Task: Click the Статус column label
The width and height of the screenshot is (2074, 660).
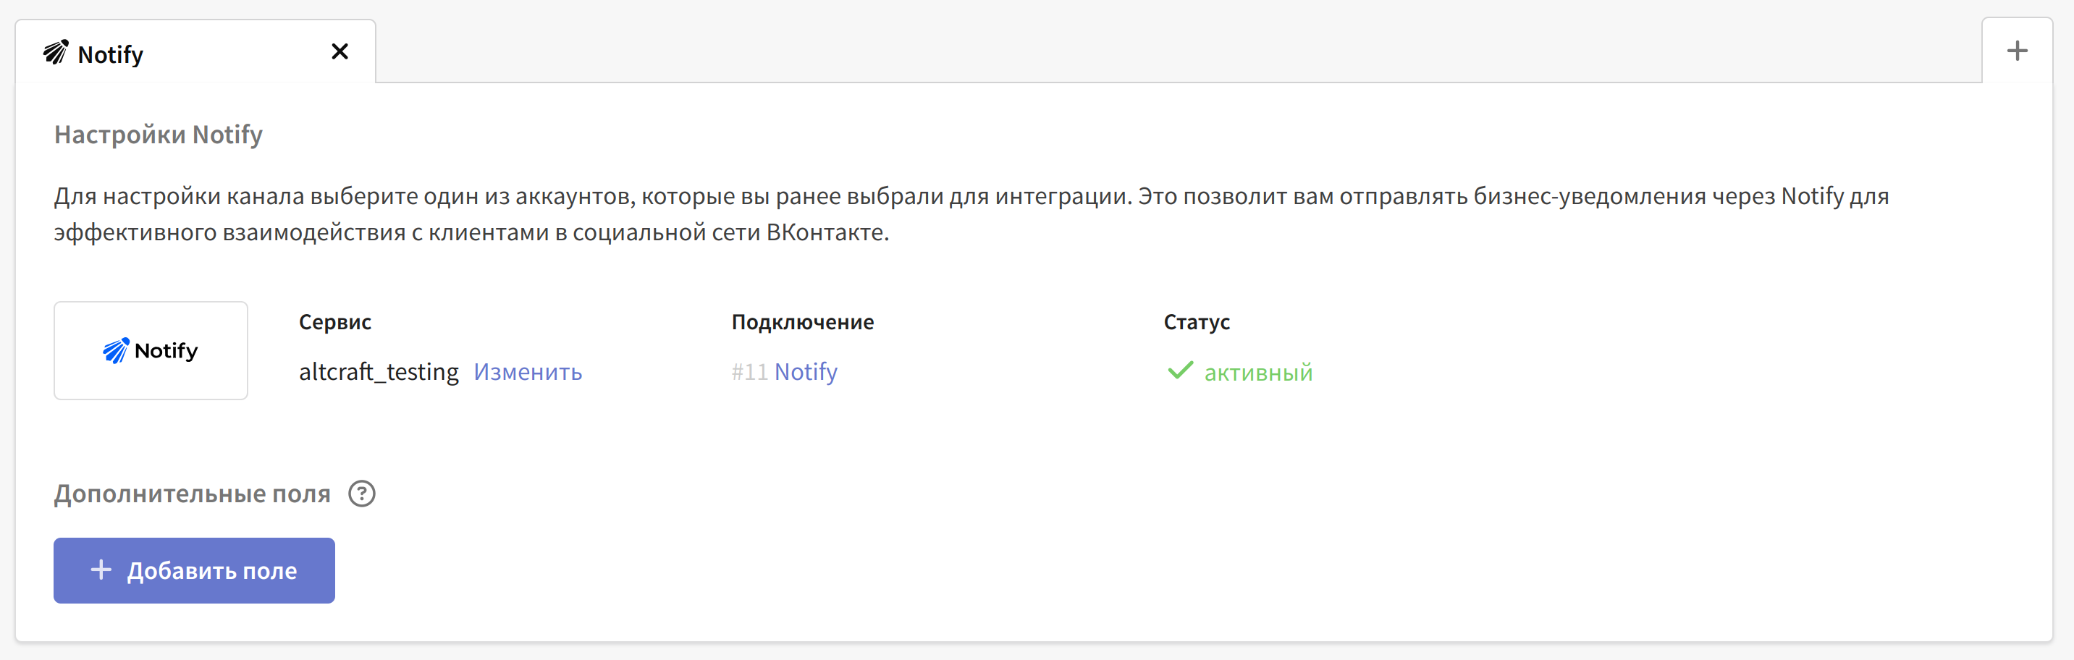Action: tap(1197, 322)
